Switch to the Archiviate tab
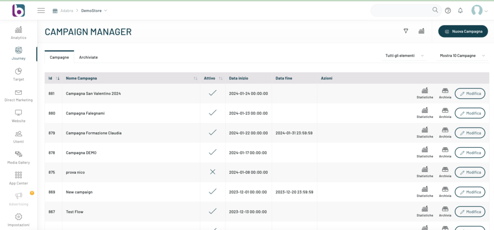Viewport: 494px width, 230px height. tap(88, 57)
